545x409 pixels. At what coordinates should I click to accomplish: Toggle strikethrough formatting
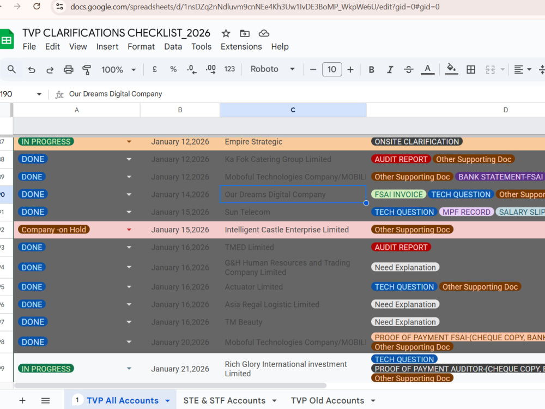pos(408,70)
